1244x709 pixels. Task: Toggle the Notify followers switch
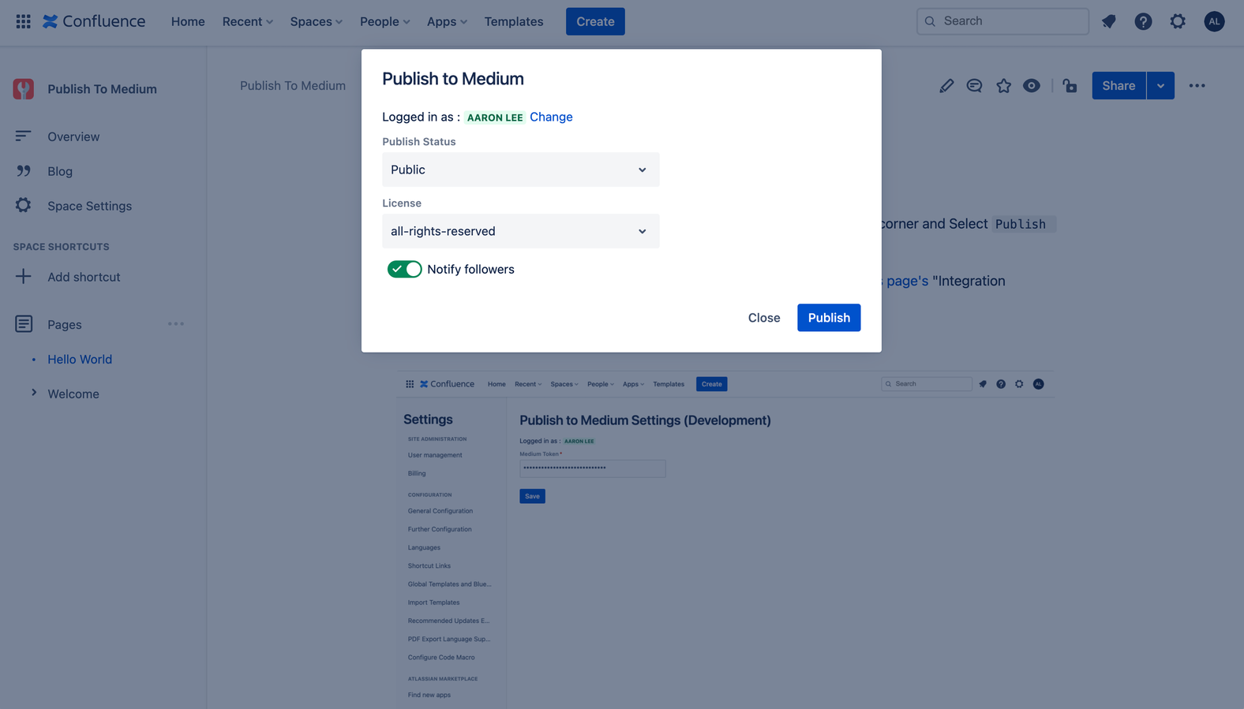click(x=404, y=270)
